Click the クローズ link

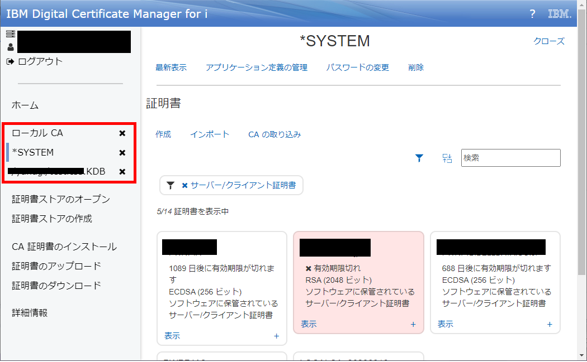(x=549, y=41)
